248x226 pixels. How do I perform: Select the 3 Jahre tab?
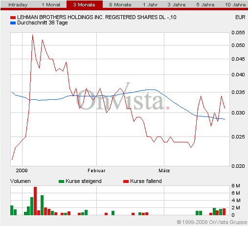tap(177, 4)
